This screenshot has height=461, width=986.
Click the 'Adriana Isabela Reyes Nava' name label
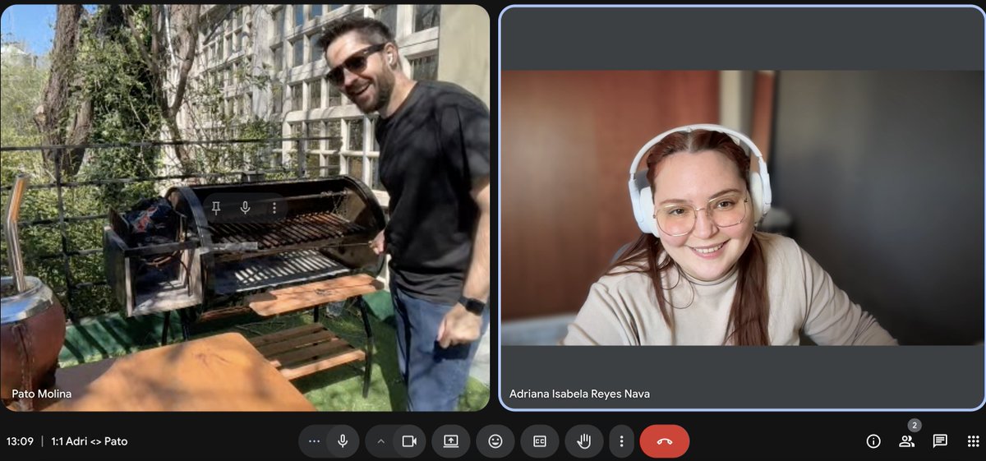pyautogui.click(x=579, y=394)
